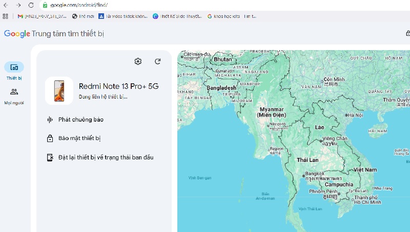Viewport: 410px width, 232px height.
Task: Click 'Đặt lại thiết bị về trạng thái ban đầu'
Action: [106, 157]
